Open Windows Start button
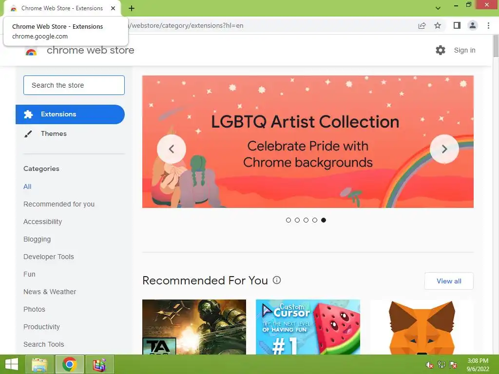 coord(12,364)
